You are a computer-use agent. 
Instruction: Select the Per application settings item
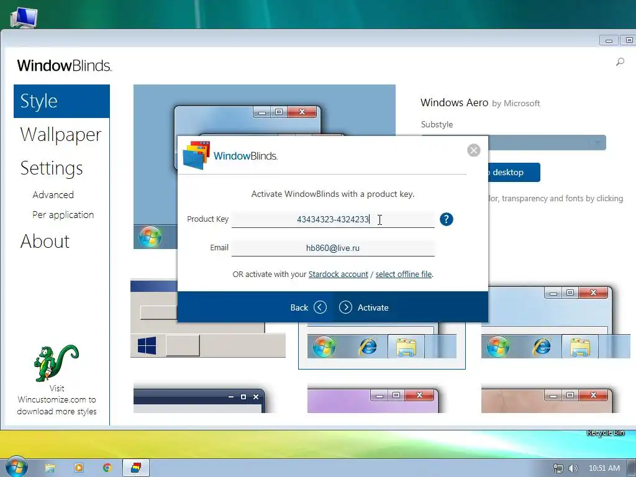[x=63, y=214]
